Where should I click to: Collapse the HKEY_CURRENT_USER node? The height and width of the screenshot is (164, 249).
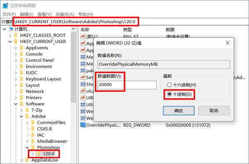pyautogui.click(x=10, y=42)
